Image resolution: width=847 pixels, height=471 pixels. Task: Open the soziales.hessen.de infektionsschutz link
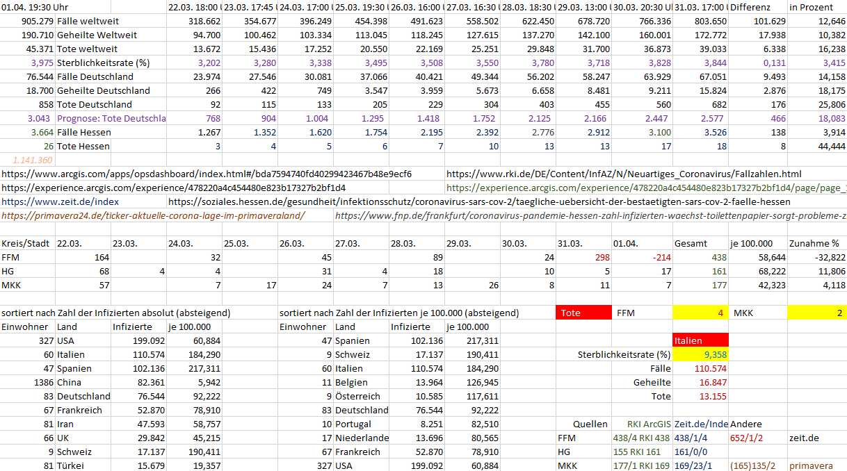tap(479, 201)
